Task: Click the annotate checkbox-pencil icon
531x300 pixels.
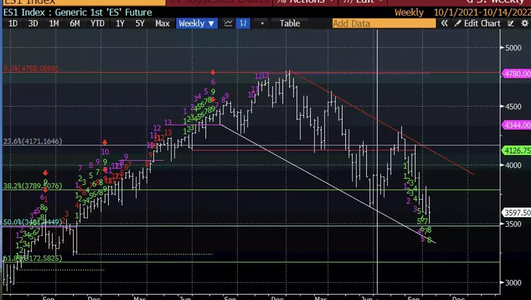Action: point(511,24)
